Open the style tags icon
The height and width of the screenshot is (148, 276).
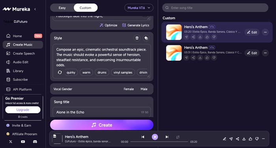(146, 38)
